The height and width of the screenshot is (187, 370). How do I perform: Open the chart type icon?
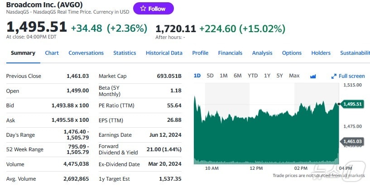(313, 76)
